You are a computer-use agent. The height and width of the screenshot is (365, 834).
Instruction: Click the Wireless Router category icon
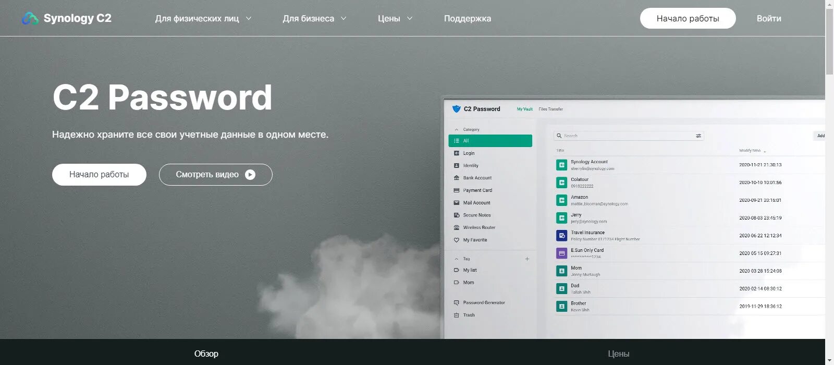457,227
